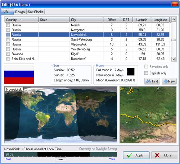180x164 pixels.
Task: Click the New city plus icon
Action: pyautogui.click(x=166, y=81)
